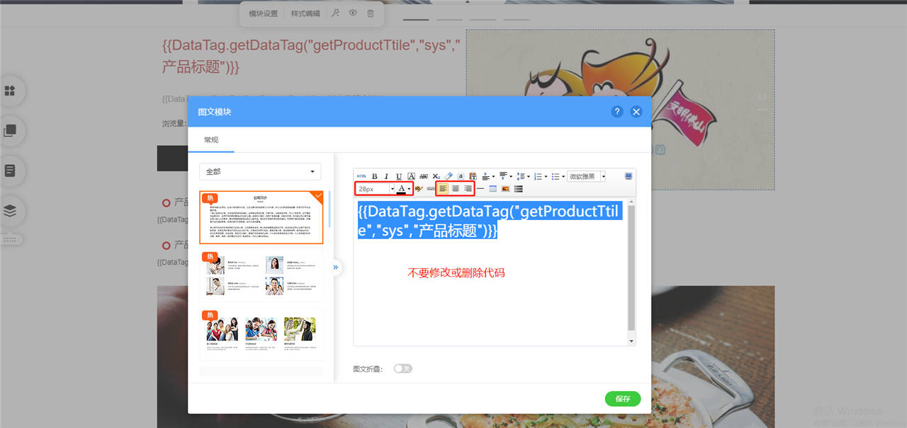This screenshot has width=907, height=428.
Task: Click the format painter brush icon
Action: coord(418,189)
